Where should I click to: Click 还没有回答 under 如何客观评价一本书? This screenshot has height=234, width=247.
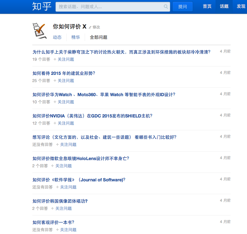point(43,230)
